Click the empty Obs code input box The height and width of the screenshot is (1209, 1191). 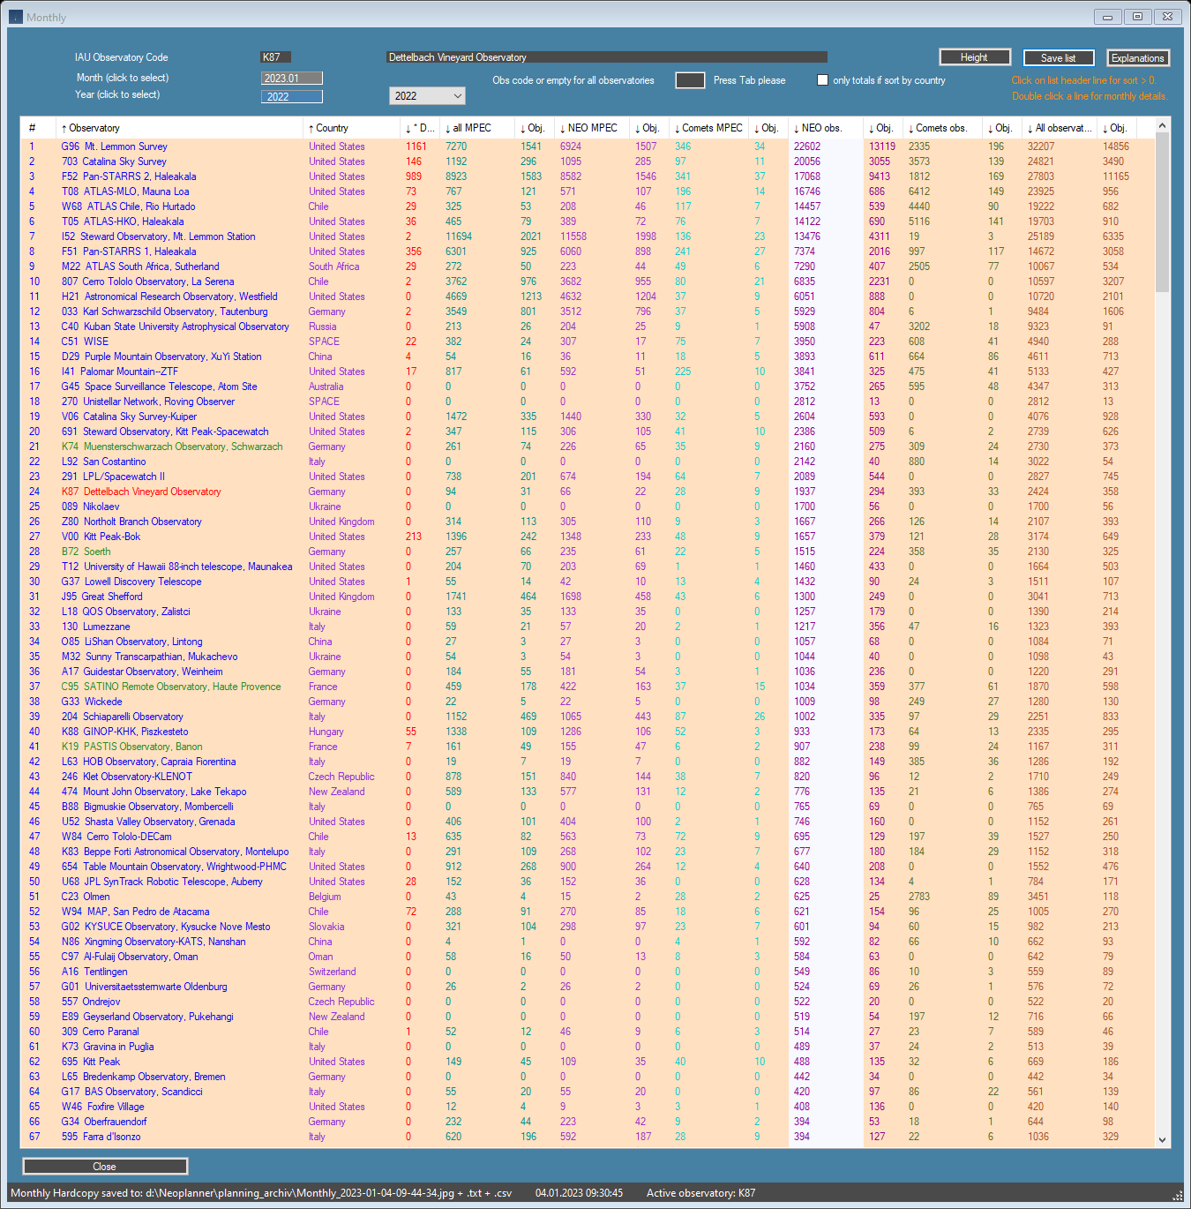click(690, 80)
